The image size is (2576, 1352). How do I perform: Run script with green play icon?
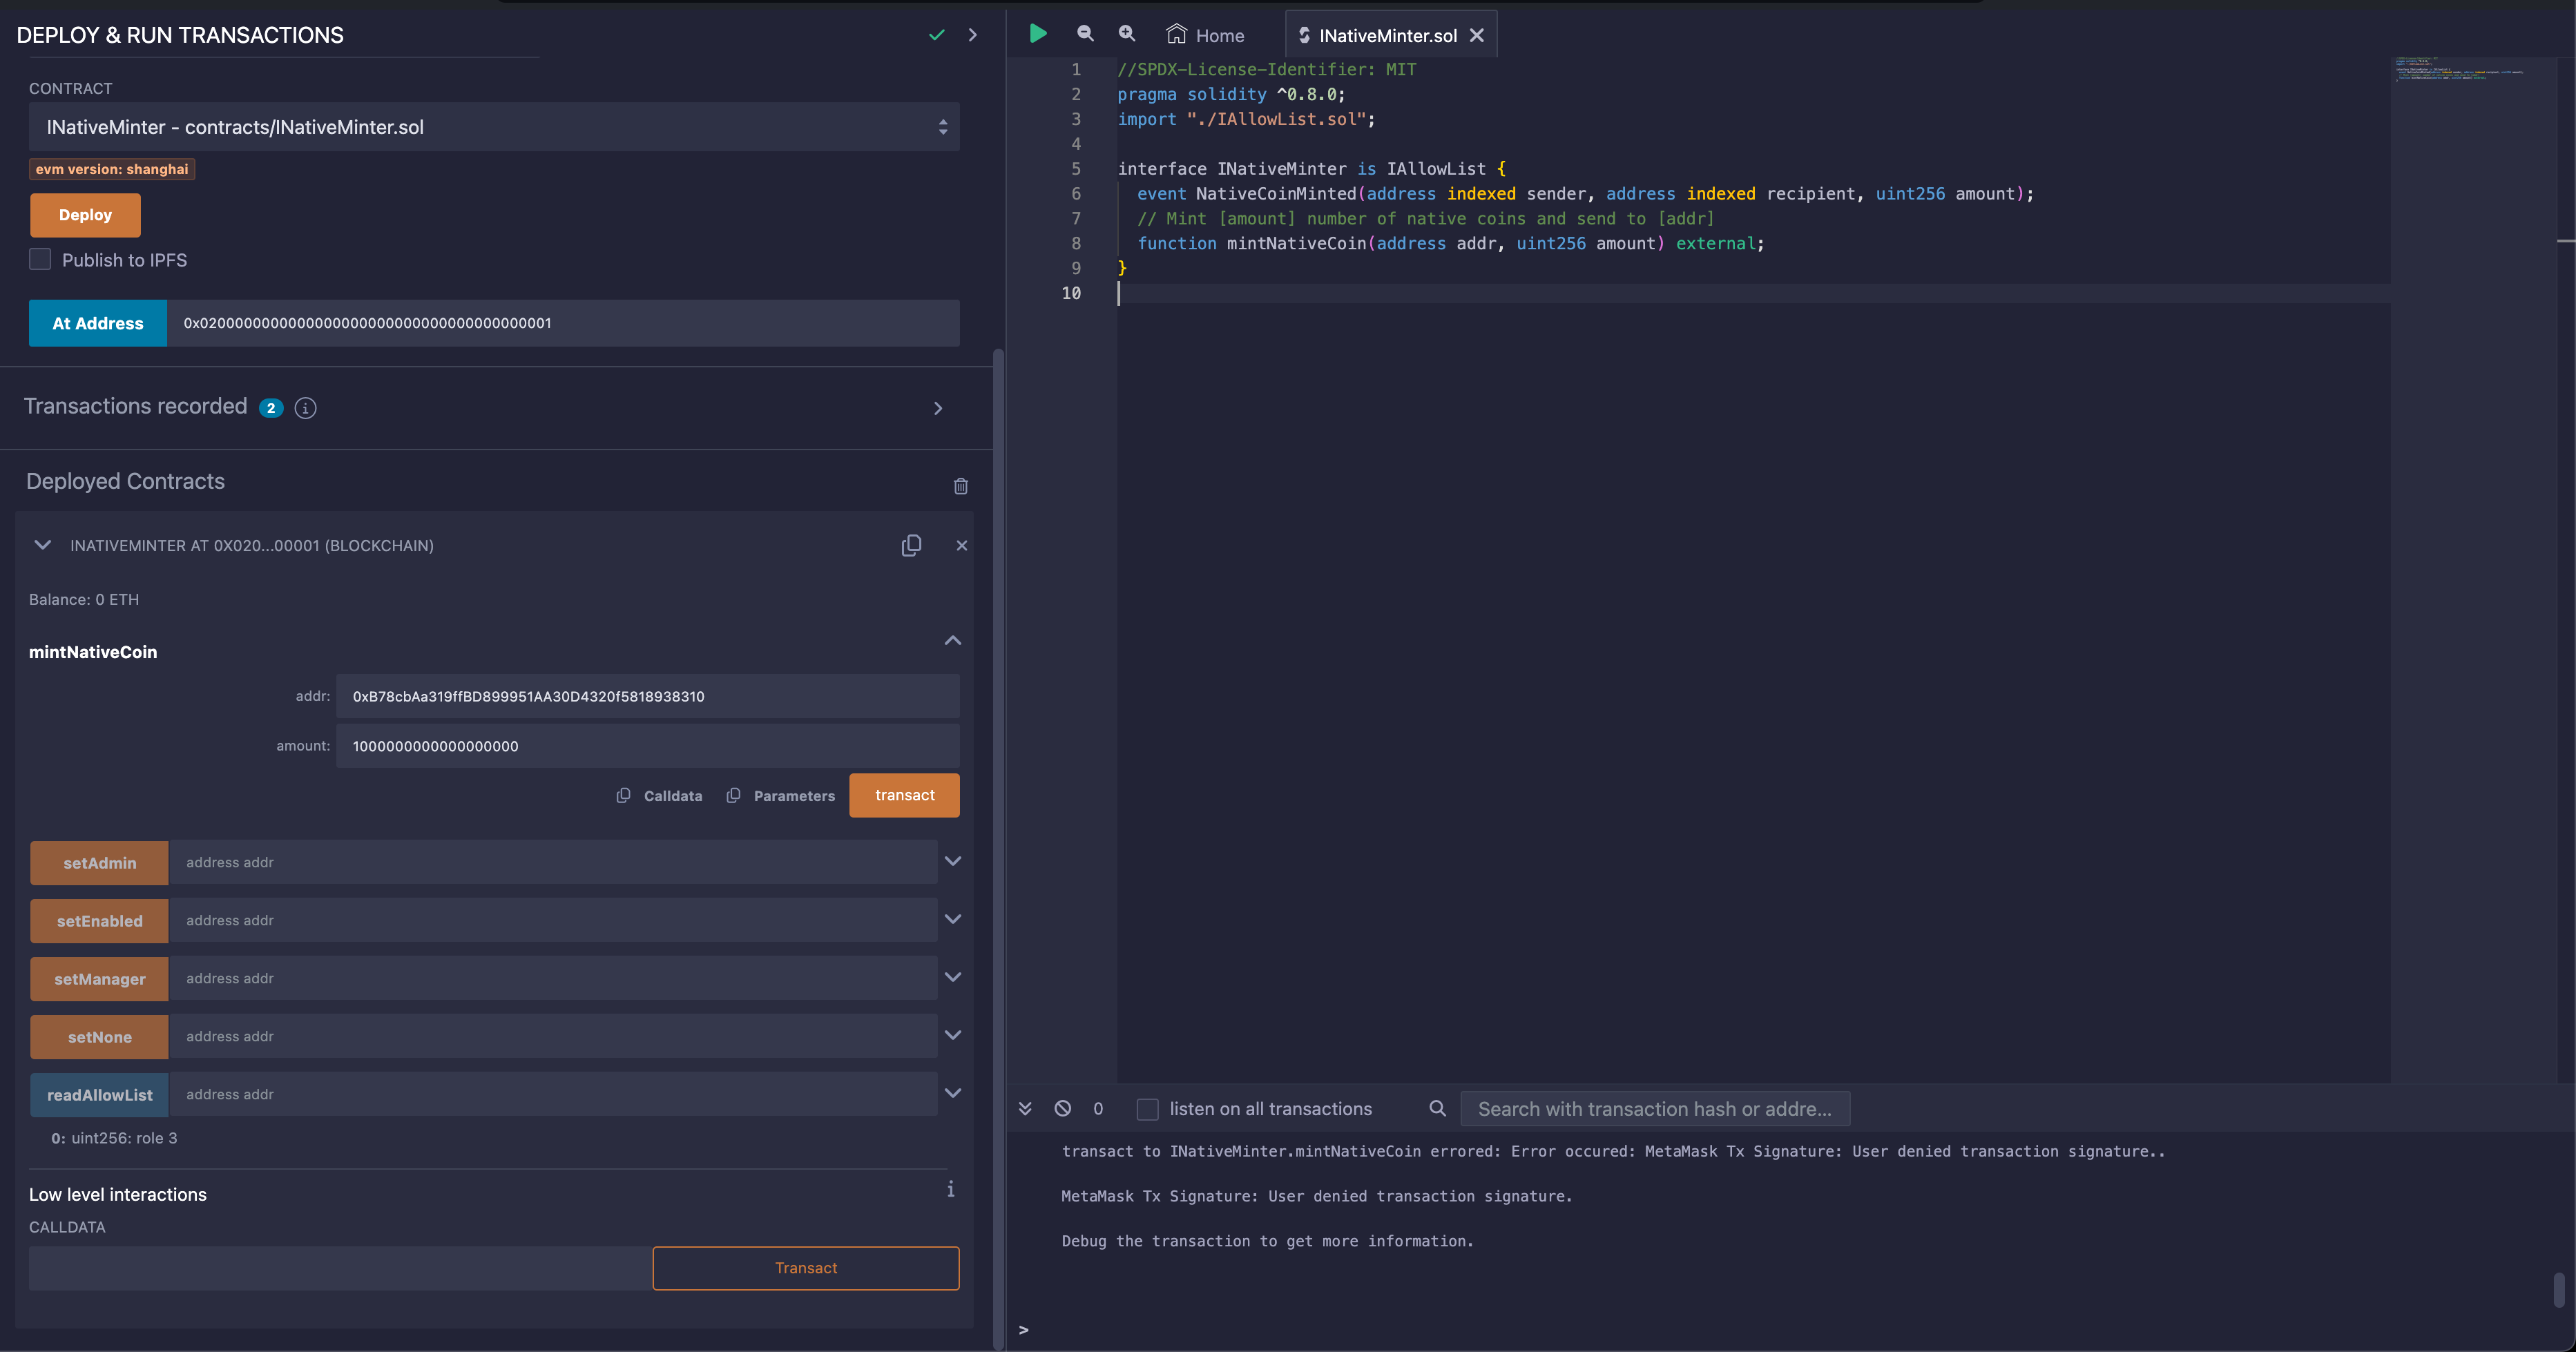point(1037,34)
